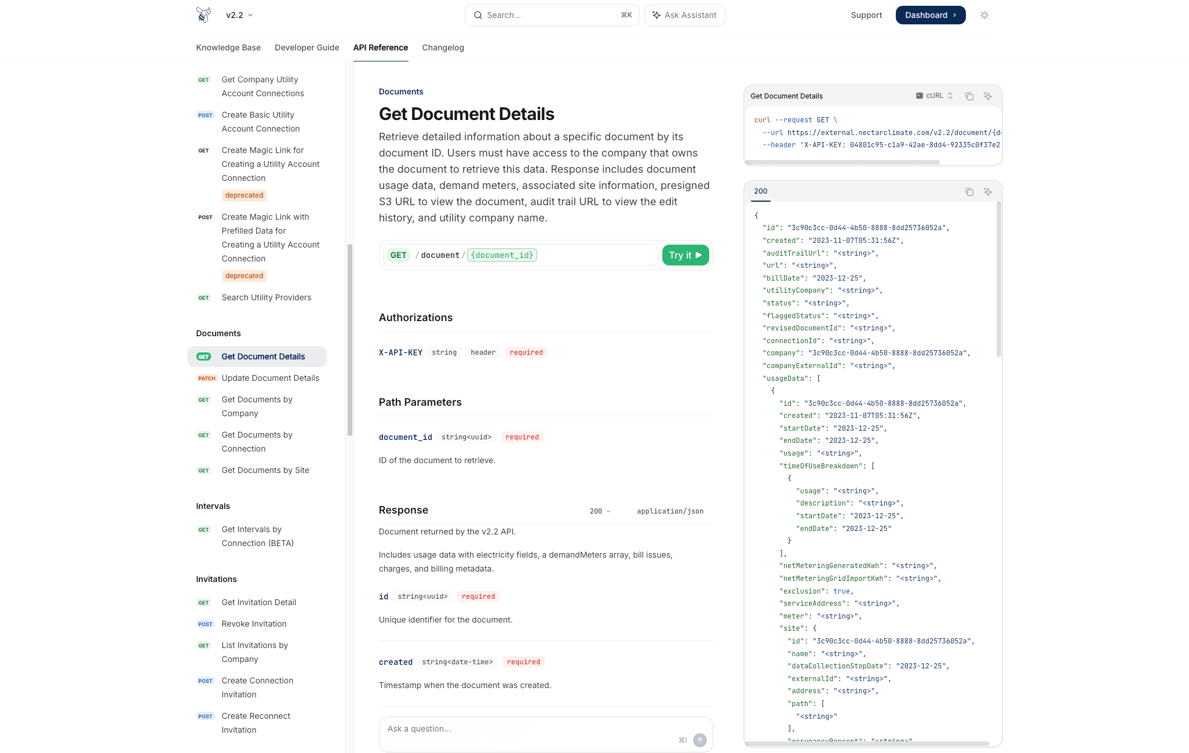The width and height of the screenshot is (1189, 753).
Task: Click the response panel vertical scrollbar
Action: click(998, 279)
